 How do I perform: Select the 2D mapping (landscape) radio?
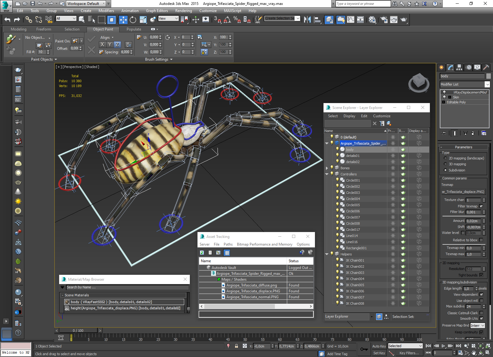pos(445,158)
